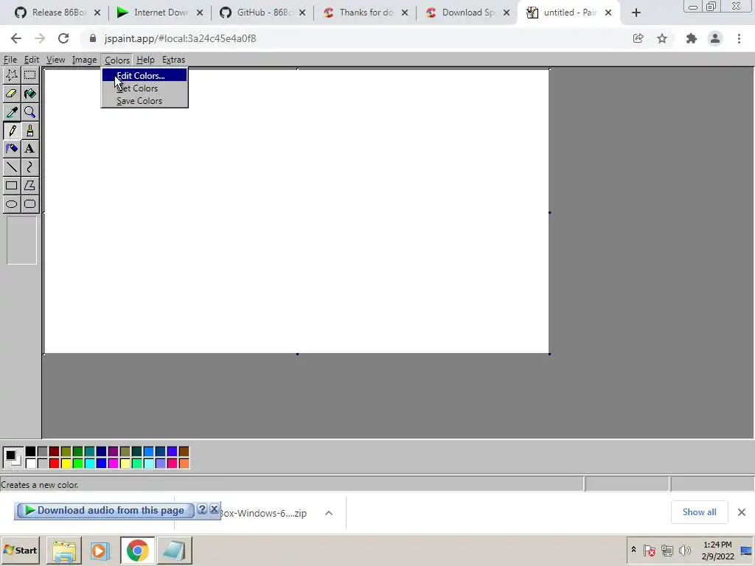Open the Chrome Extensions puzzle menu
Screen dimensions: 755x566
[x=692, y=38]
